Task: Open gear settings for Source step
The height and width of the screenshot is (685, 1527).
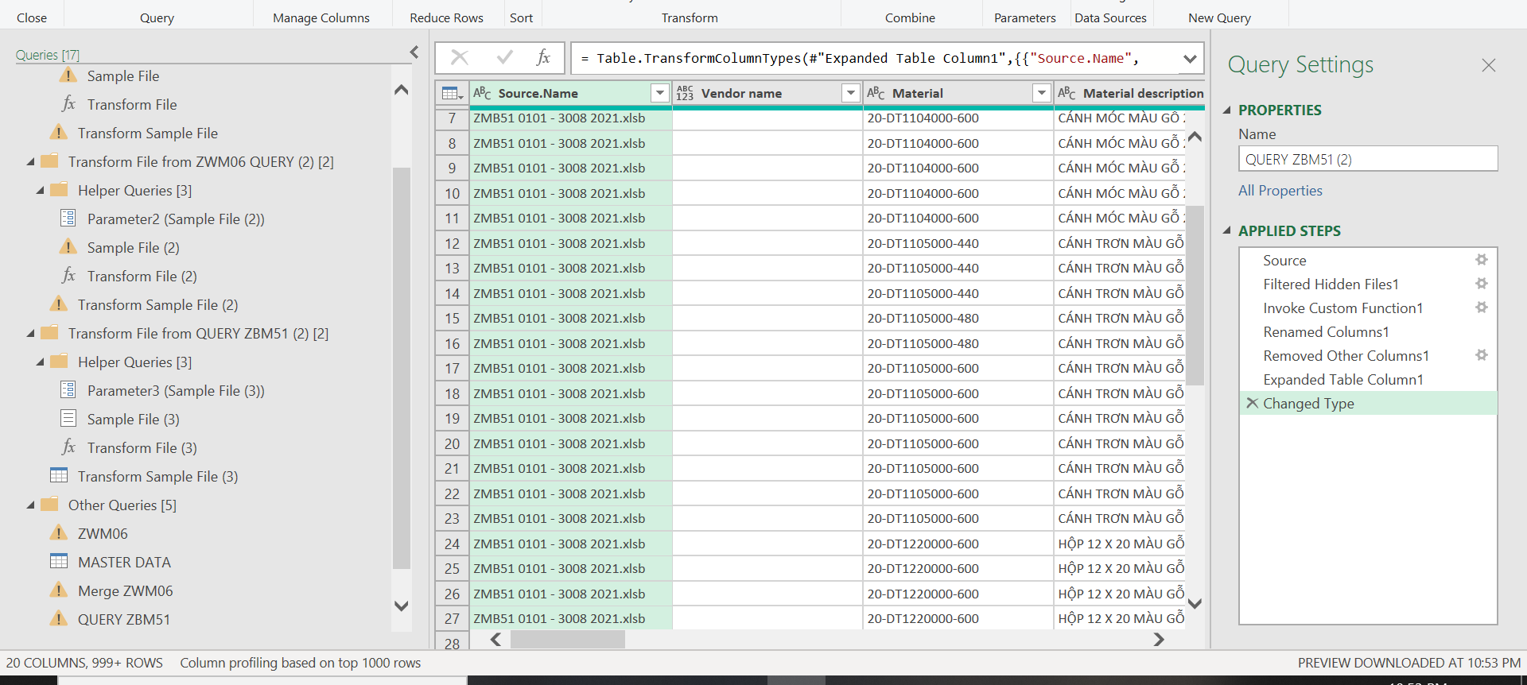Action: [x=1481, y=260]
